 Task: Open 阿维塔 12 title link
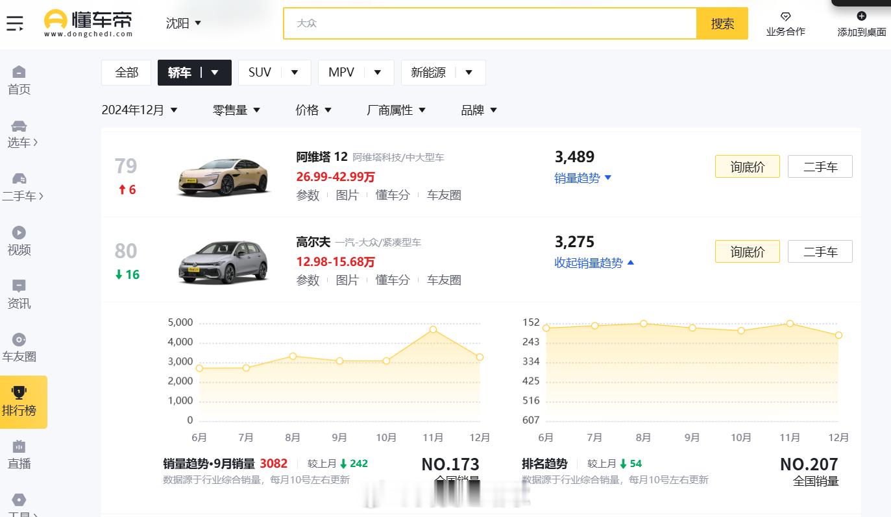tap(322, 157)
